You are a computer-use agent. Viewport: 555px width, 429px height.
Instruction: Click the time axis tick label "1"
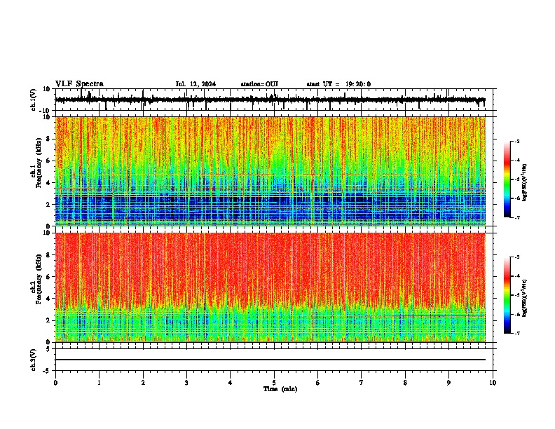100,383
